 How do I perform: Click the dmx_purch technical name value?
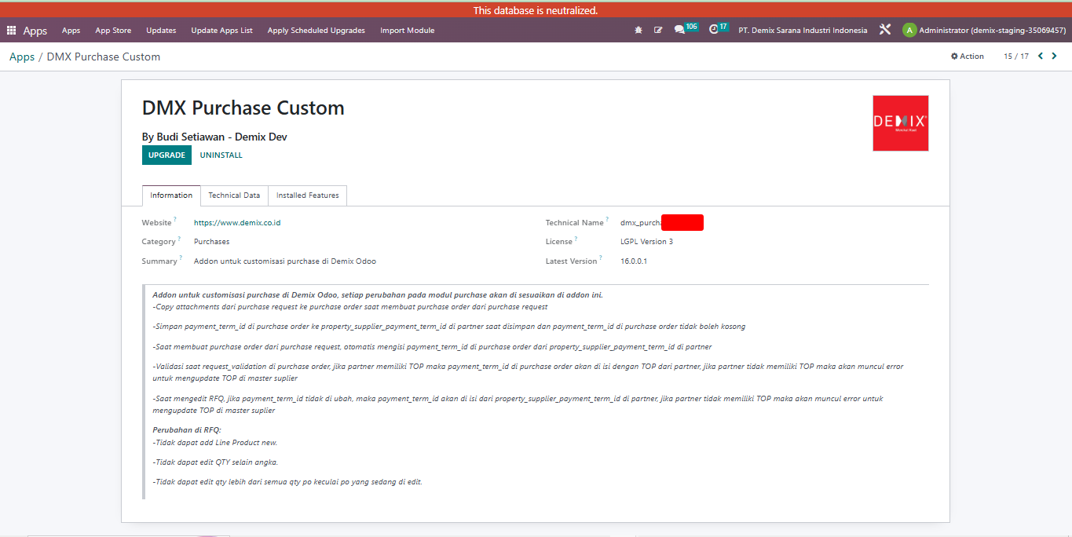(641, 223)
